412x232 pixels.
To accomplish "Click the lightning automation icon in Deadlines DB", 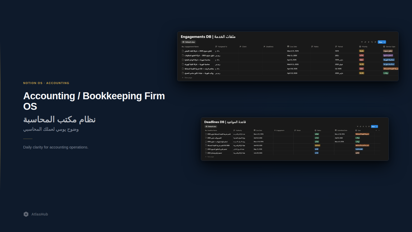I will coord(363,126).
